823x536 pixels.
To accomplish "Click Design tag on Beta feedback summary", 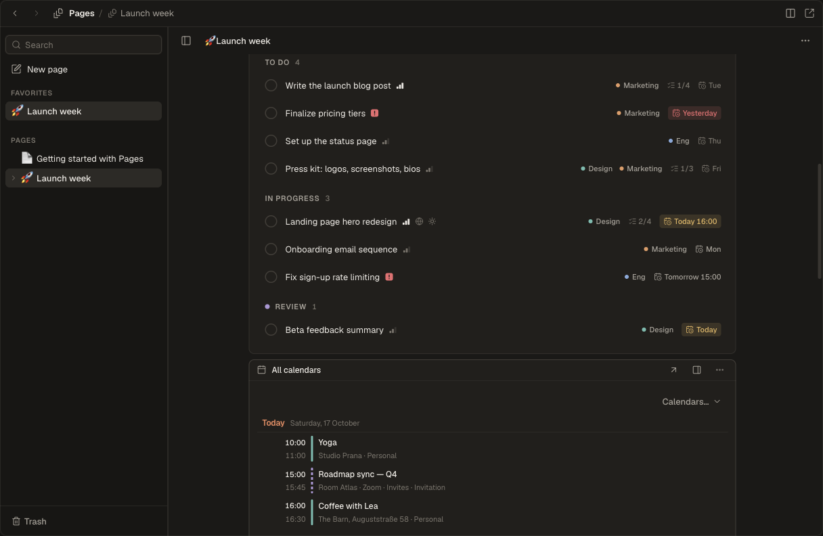I will 657,330.
